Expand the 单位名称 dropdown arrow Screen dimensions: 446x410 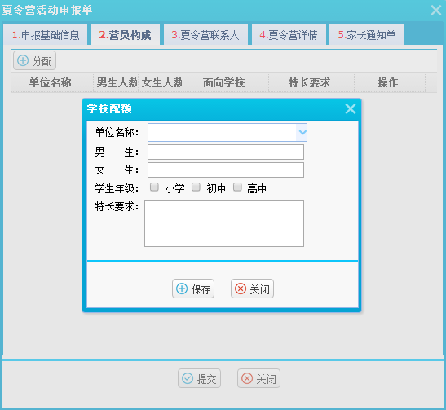(302, 132)
